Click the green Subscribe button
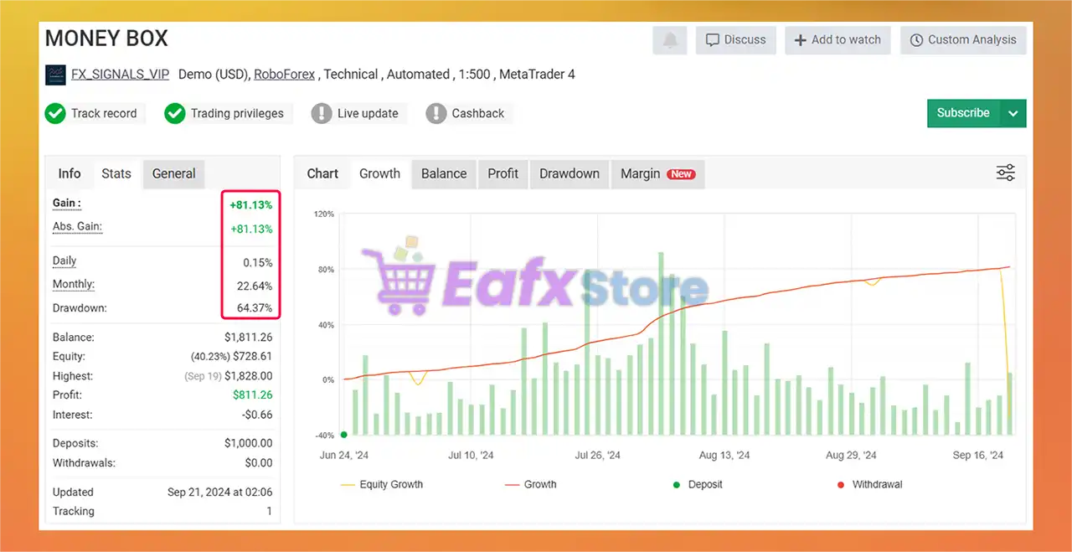The image size is (1072, 552). [x=963, y=113]
